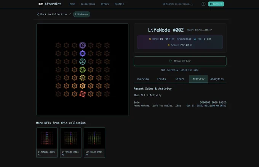Click the yellow node in artwork column
The height and width of the screenshot is (167, 259).
[x=83, y=78]
